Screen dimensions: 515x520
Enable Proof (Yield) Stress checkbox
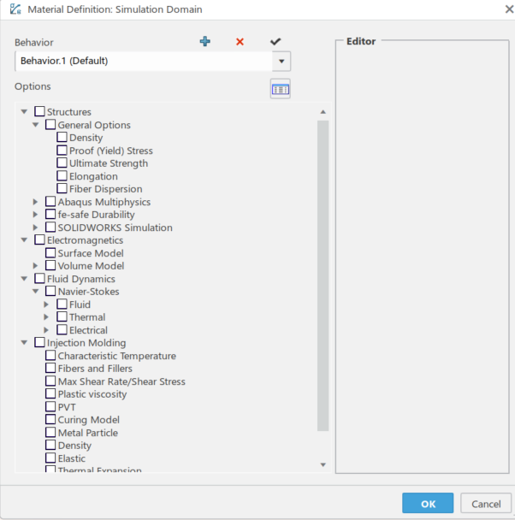[62, 151]
